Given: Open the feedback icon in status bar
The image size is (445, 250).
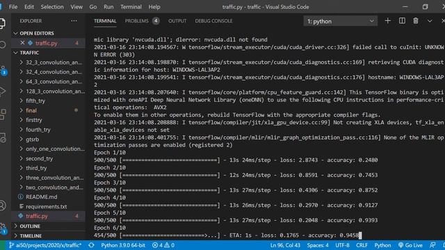Looking at the screenshot, I should (432, 245).
